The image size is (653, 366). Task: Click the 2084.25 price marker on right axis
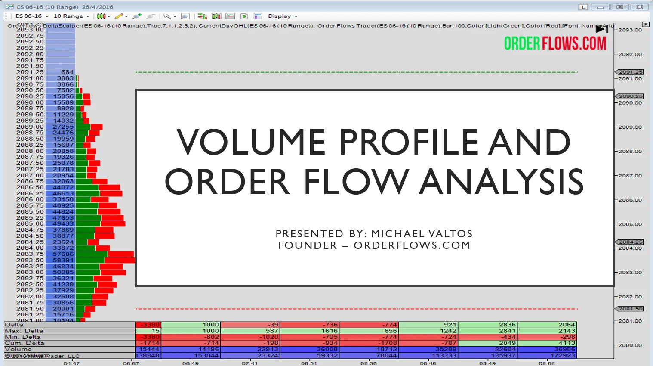pyautogui.click(x=630, y=242)
